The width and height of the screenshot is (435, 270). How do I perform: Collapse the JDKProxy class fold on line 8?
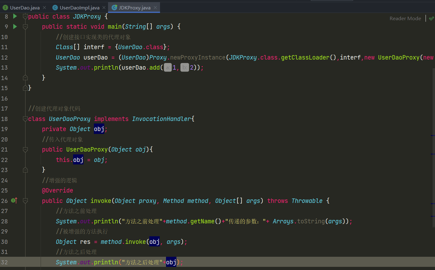tap(26, 17)
